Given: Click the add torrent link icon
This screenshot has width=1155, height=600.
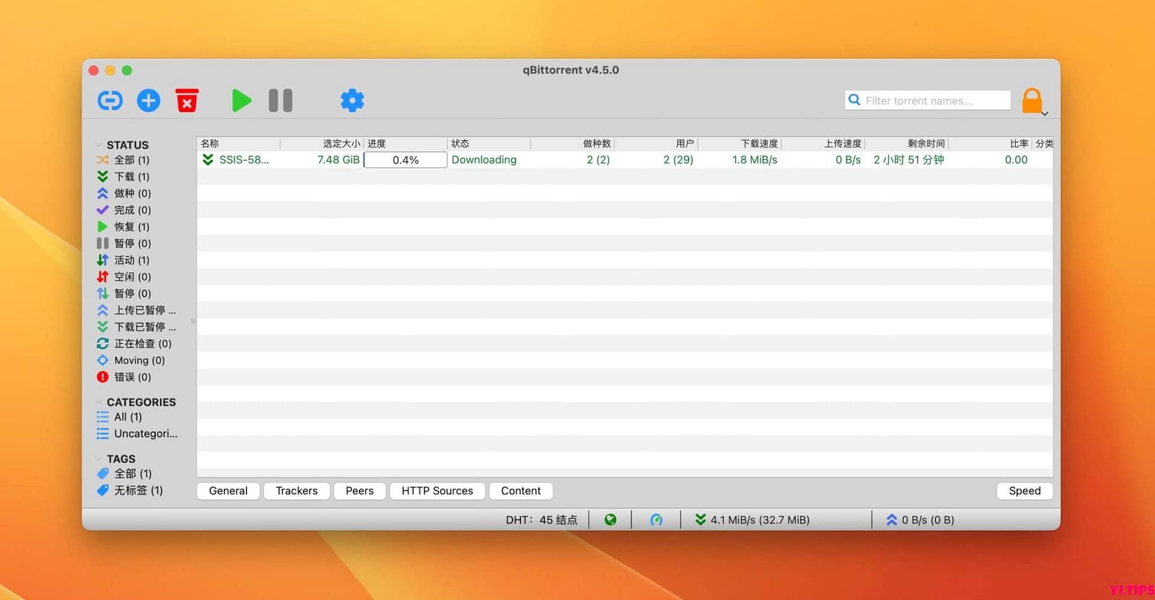Looking at the screenshot, I should 109,100.
